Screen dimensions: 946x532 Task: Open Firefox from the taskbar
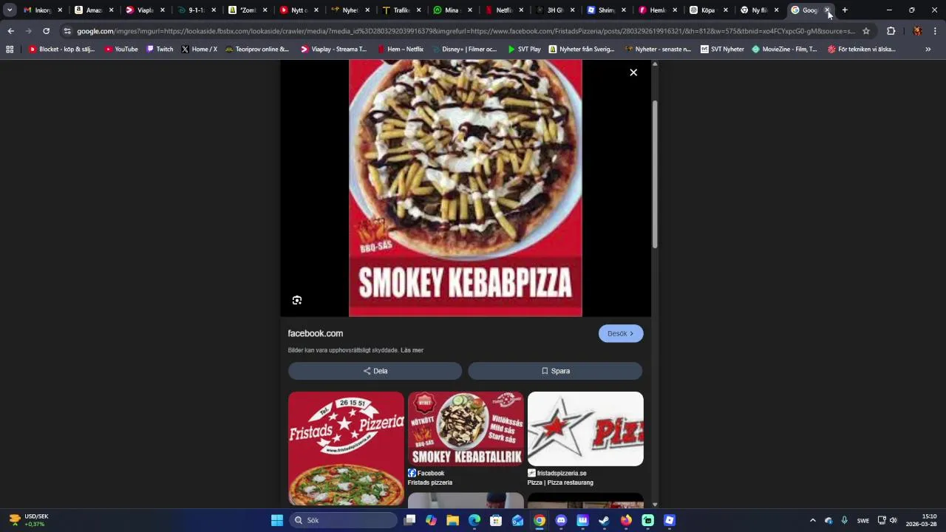click(627, 520)
